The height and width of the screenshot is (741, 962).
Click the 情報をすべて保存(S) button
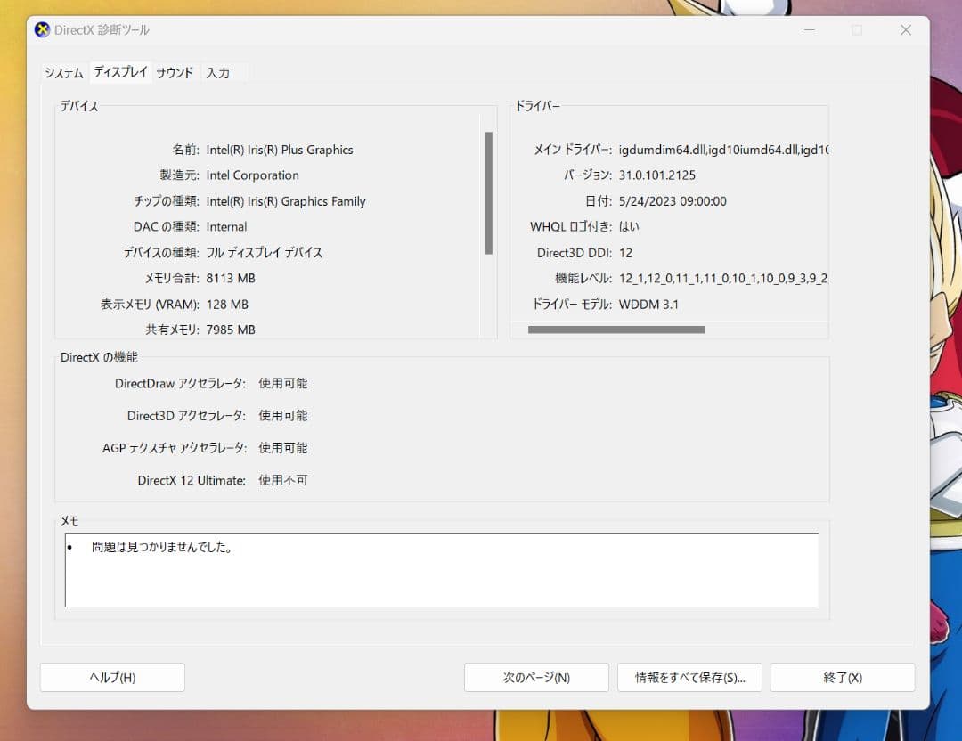(x=689, y=677)
